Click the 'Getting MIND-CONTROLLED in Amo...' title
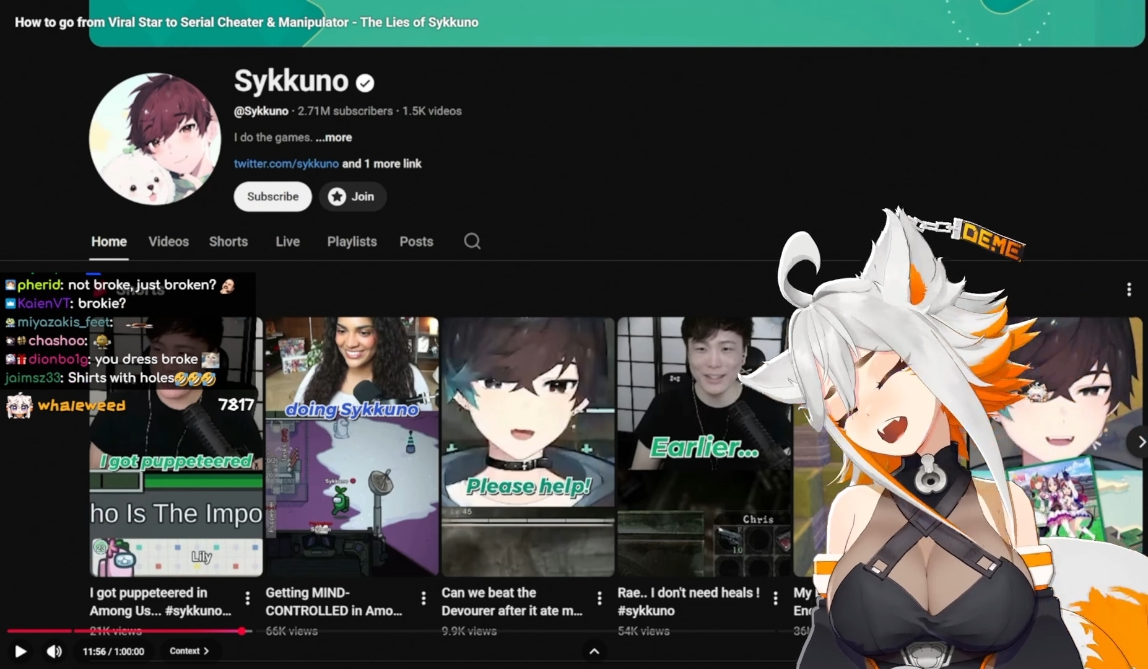The height and width of the screenshot is (669, 1148). [x=334, y=601]
